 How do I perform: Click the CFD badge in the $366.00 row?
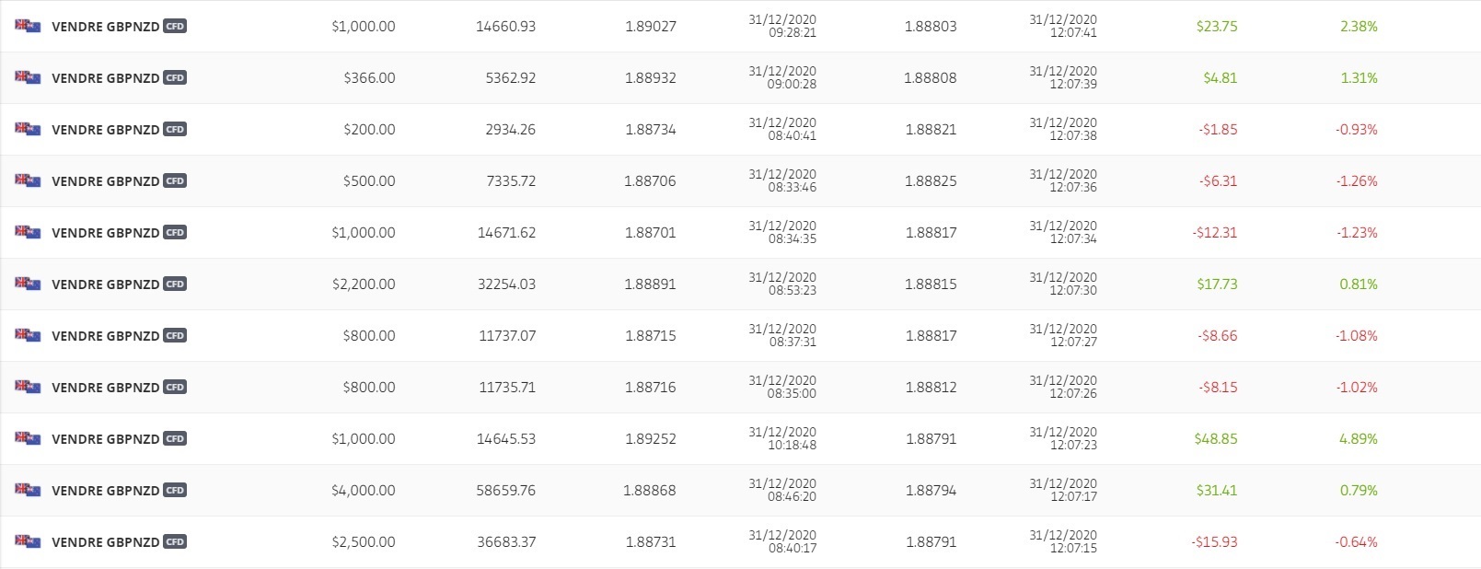click(x=175, y=78)
